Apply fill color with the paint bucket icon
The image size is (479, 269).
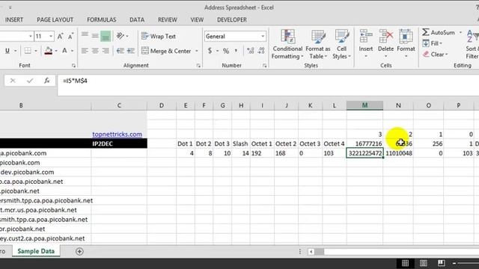tap(48, 51)
